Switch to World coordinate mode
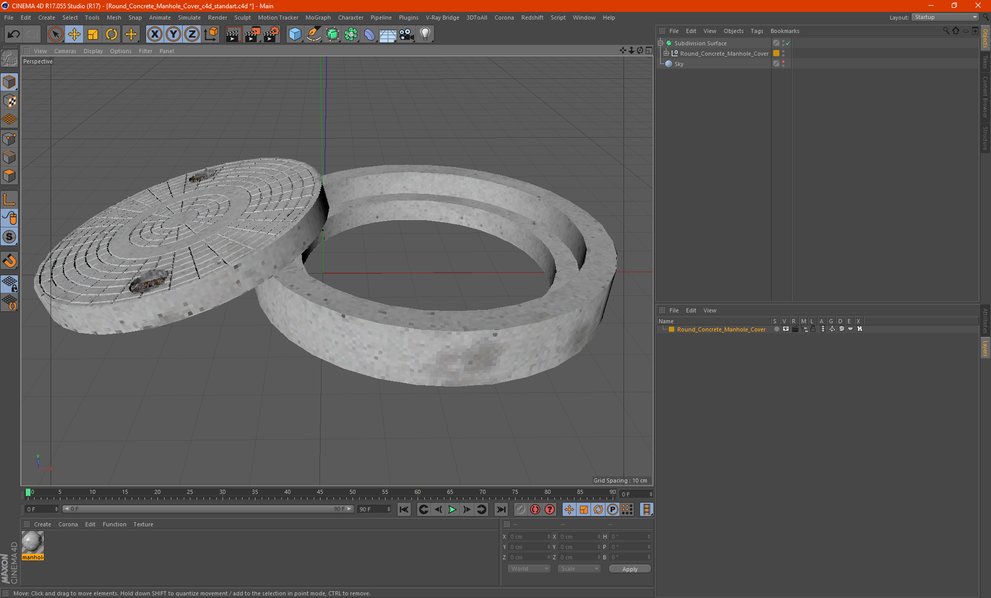Screen dimensions: 991x598 528,569
